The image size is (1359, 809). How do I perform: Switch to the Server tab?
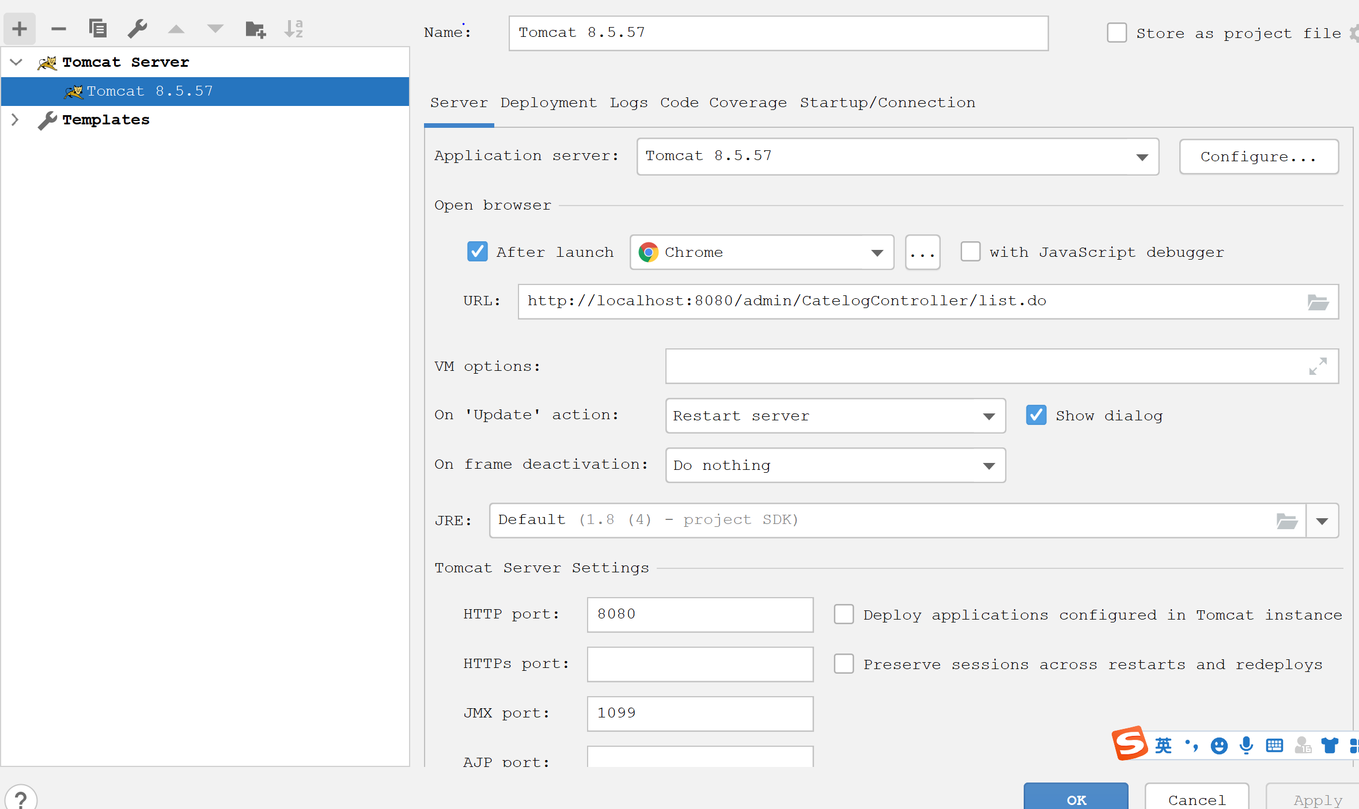click(459, 103)
